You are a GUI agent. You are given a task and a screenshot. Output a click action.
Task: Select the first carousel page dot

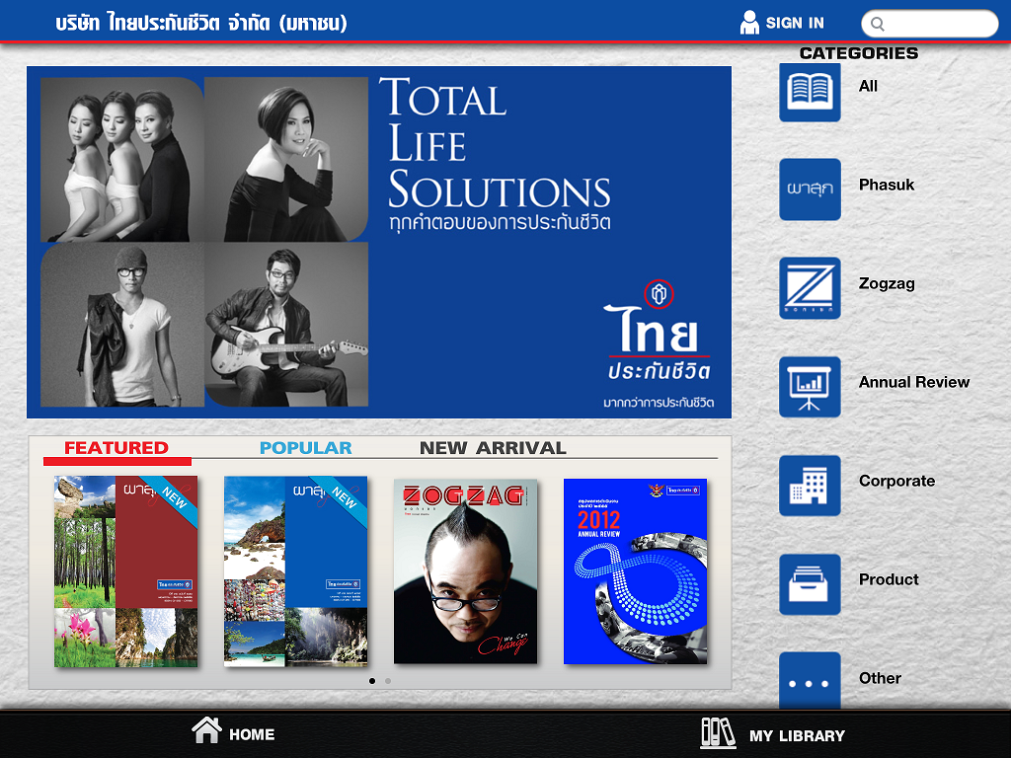pos(372,681)
